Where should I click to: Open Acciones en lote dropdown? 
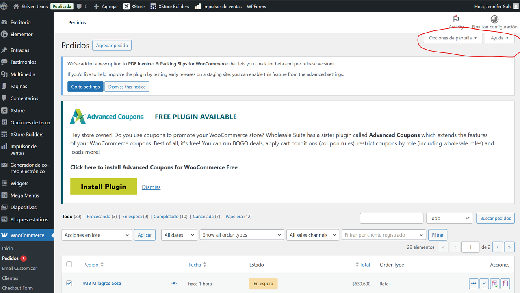[97, 235]
